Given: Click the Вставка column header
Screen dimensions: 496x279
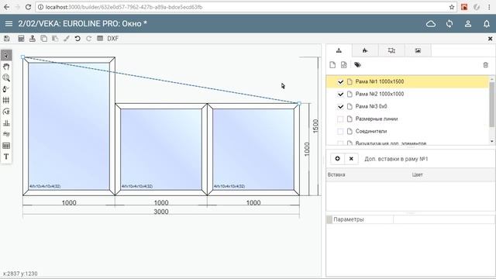Looking at the screenshot, I should [x=336, y=174].
